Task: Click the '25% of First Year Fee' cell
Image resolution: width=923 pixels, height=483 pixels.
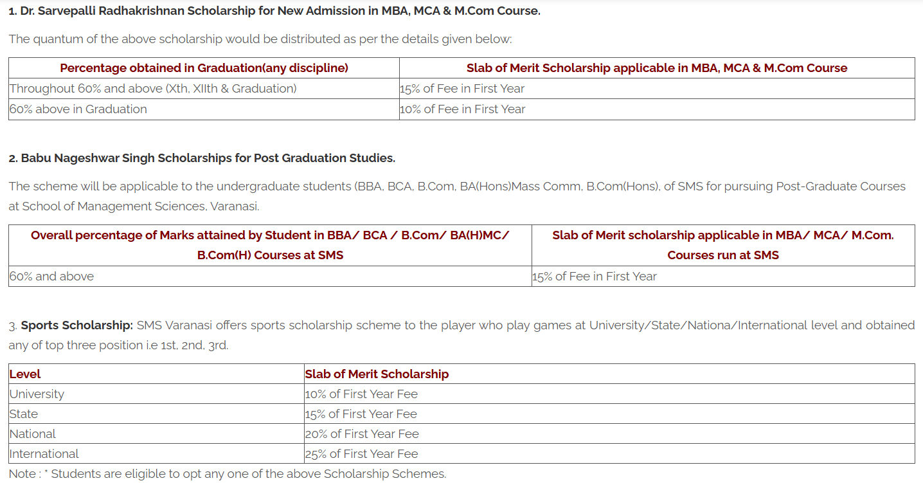Action: point(362,453)
